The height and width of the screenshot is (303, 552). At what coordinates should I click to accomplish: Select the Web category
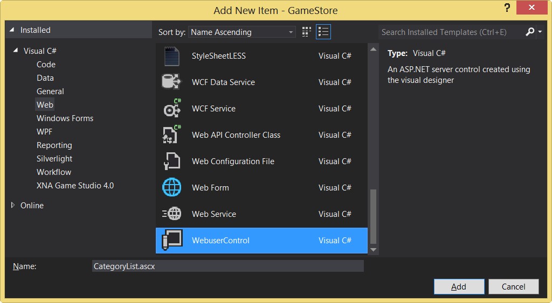pyautogui.click(x=45, y=105)
